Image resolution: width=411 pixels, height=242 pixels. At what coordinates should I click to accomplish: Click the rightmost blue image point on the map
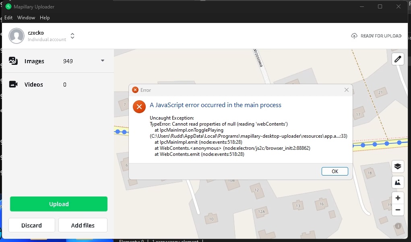[399, 143]
